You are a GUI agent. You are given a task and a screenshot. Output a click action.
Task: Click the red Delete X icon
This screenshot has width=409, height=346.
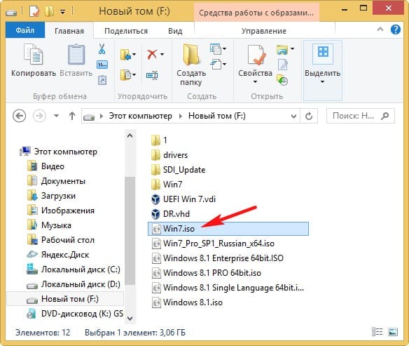(x=152, y=54)
